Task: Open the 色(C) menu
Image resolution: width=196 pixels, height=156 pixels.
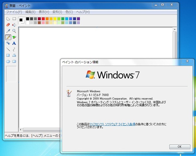Action: (69, 12)
